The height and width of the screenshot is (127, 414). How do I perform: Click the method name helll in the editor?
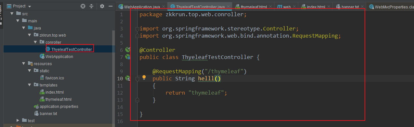206,78
